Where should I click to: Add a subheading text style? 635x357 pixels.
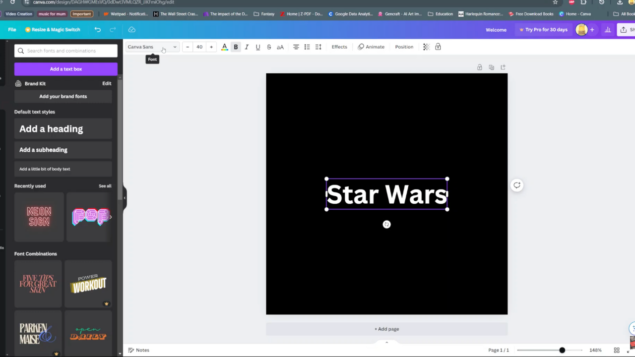point(63,150)
